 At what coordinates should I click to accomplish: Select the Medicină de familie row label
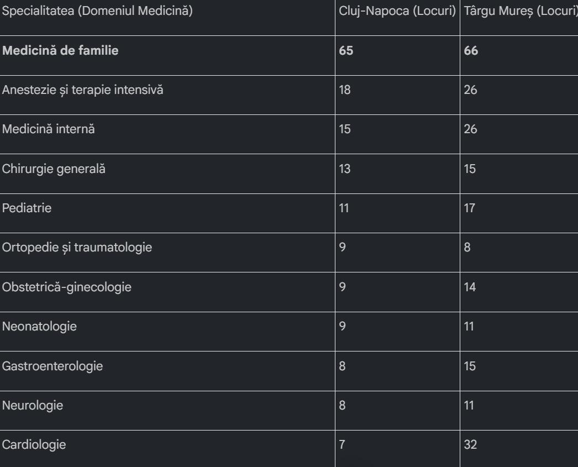click(x=61, y=51)
